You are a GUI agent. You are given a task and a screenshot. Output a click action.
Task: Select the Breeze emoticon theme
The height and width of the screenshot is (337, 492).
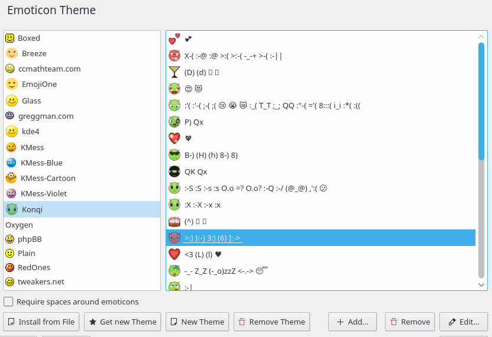tap(34, 53)
